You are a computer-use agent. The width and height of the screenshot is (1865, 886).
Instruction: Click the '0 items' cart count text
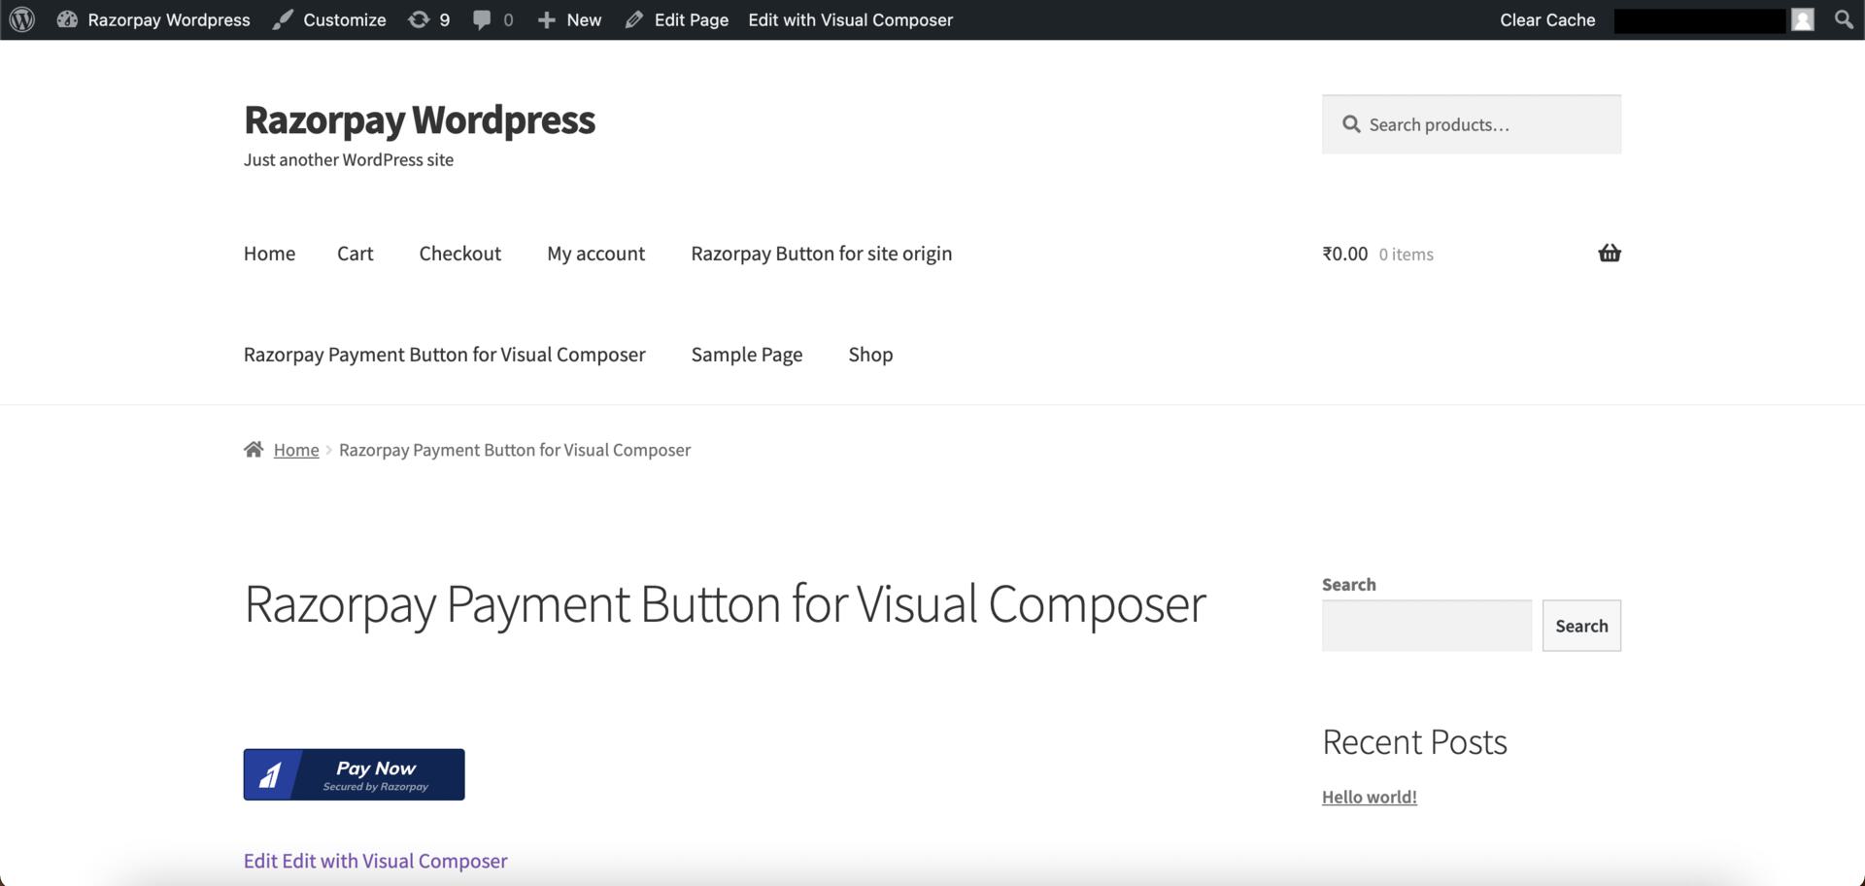click(1406, 255)
